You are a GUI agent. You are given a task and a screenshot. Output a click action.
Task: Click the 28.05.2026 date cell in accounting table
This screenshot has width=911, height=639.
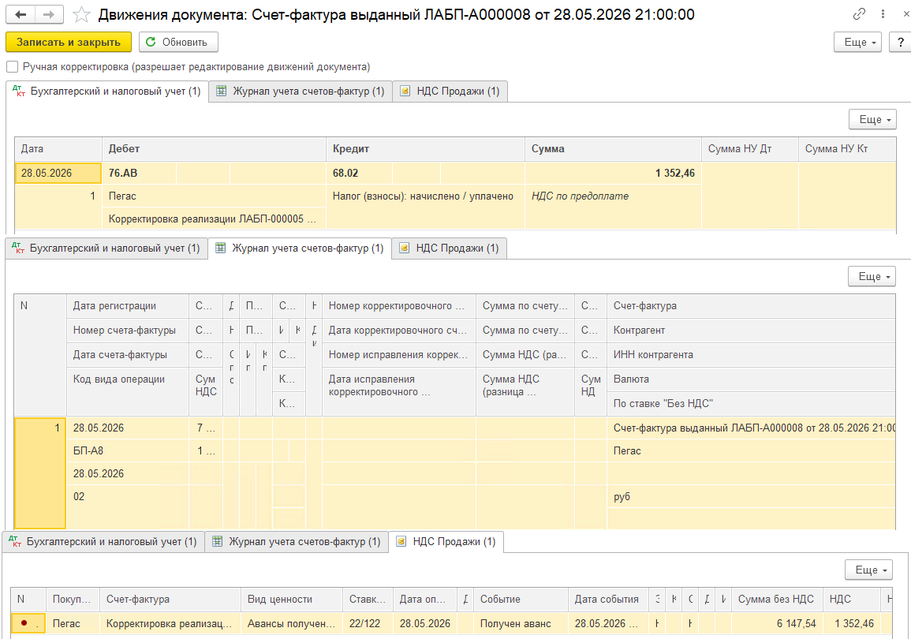click(x=58, y=173)
